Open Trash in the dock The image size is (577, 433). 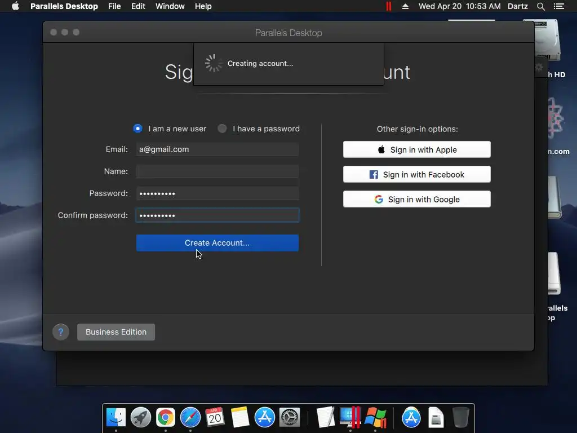point(460,418)
